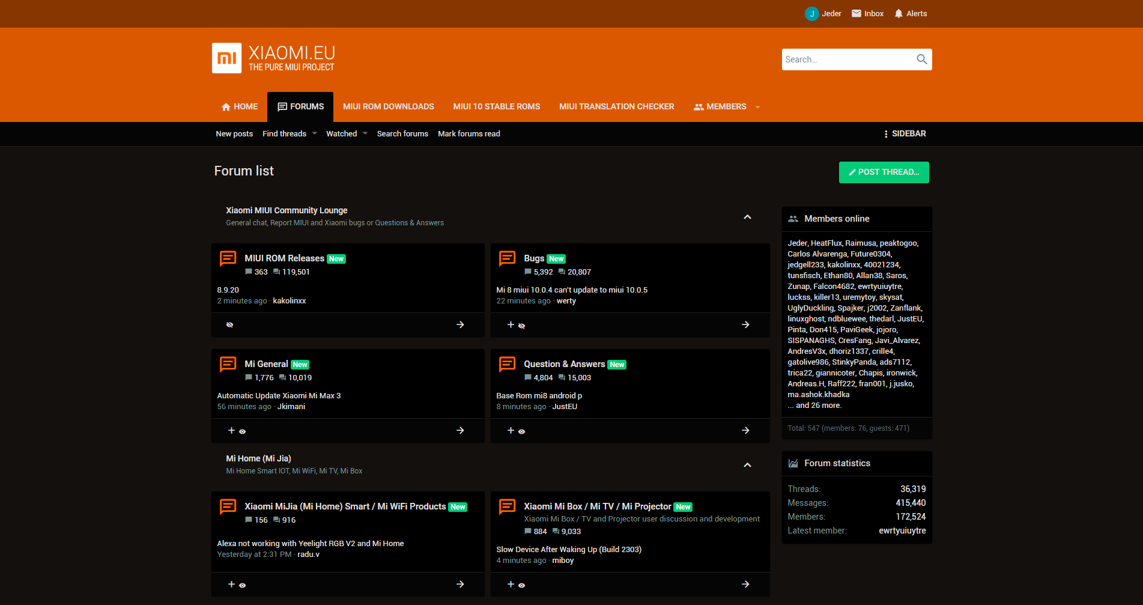
Task: Open New posts link
Action: click(234, 133)
